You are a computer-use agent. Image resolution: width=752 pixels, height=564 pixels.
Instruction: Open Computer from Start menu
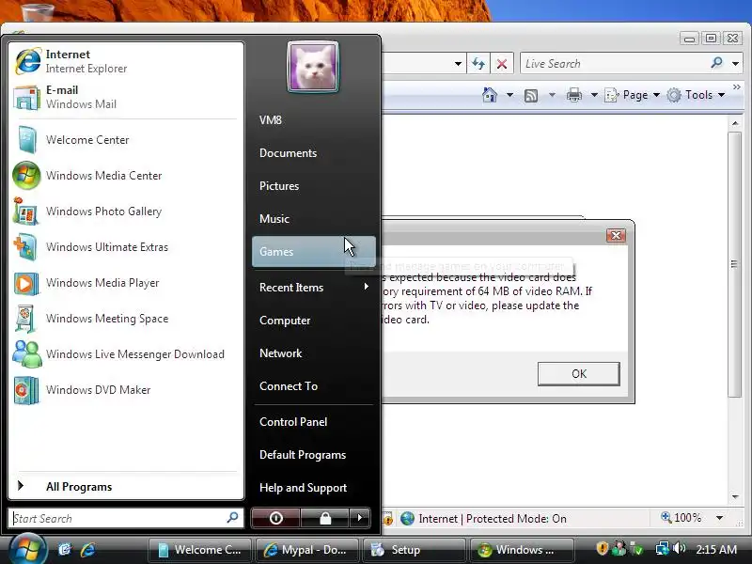point(313,321)
